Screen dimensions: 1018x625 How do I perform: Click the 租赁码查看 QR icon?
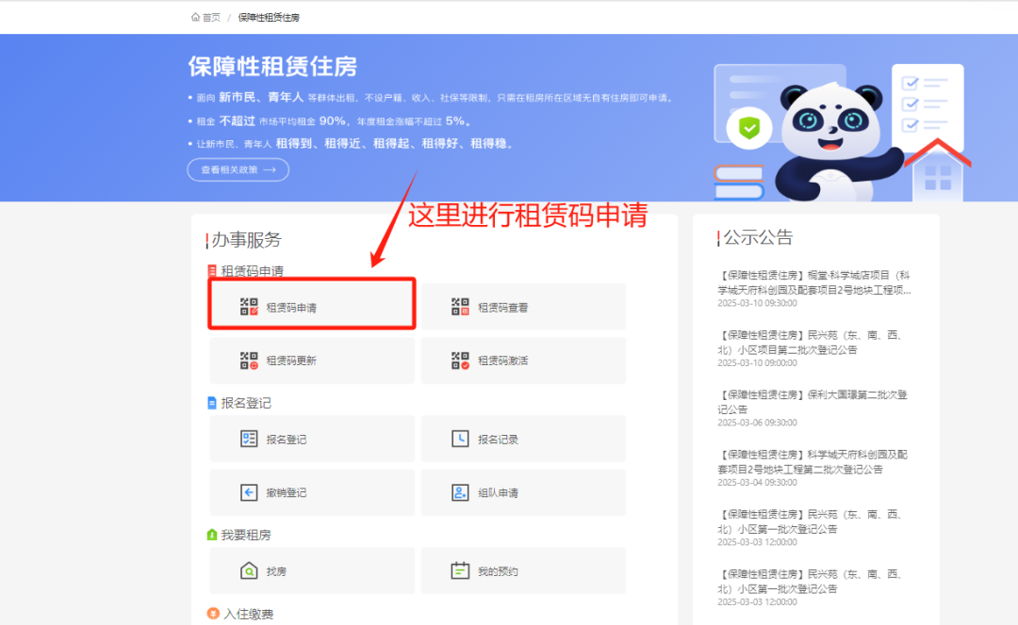[x=459, y=305]
